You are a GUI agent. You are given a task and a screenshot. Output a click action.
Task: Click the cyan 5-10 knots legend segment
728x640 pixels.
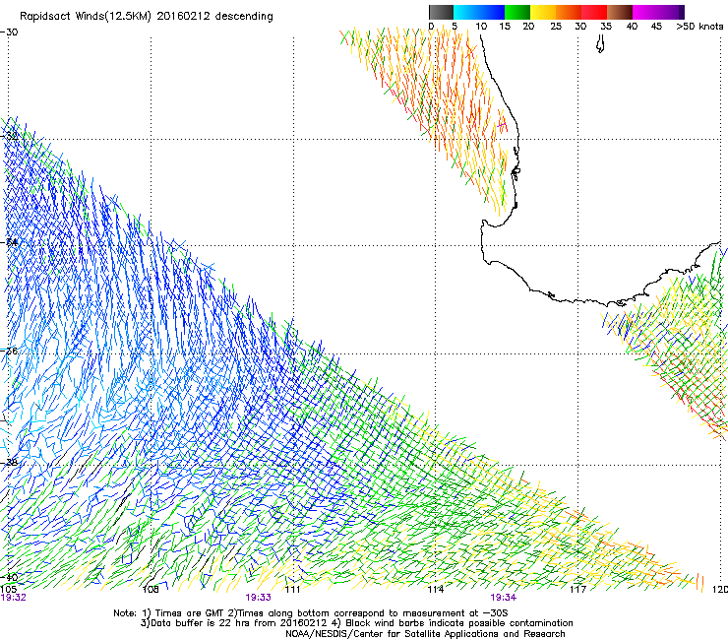coord(466,12)
